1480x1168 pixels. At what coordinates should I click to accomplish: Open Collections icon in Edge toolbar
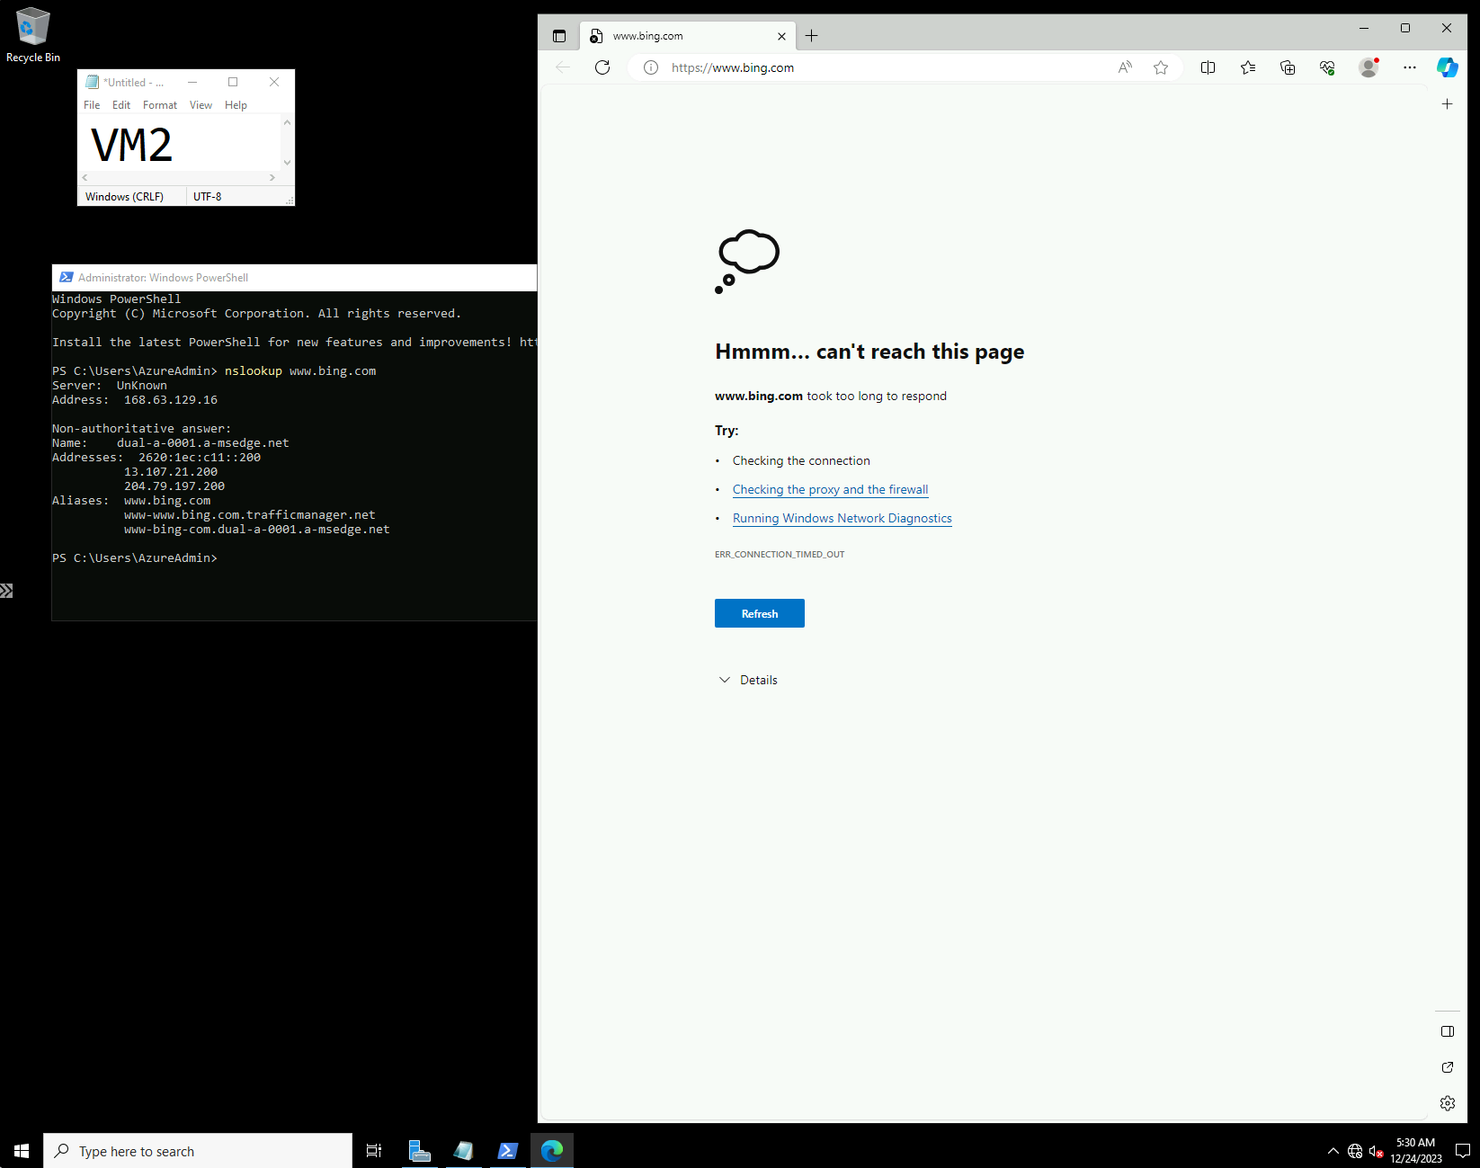[1288, 67]
